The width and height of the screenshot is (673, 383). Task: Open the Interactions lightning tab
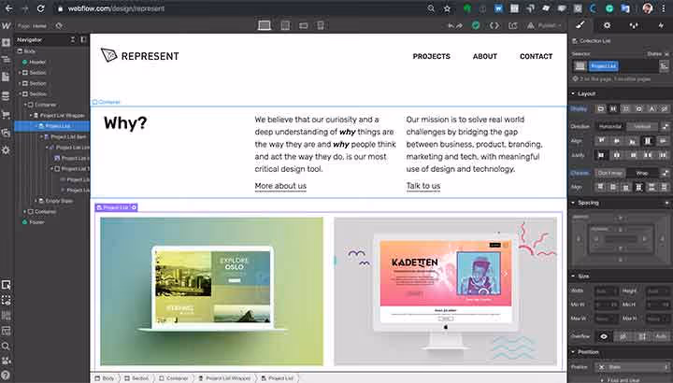(661, 26)
